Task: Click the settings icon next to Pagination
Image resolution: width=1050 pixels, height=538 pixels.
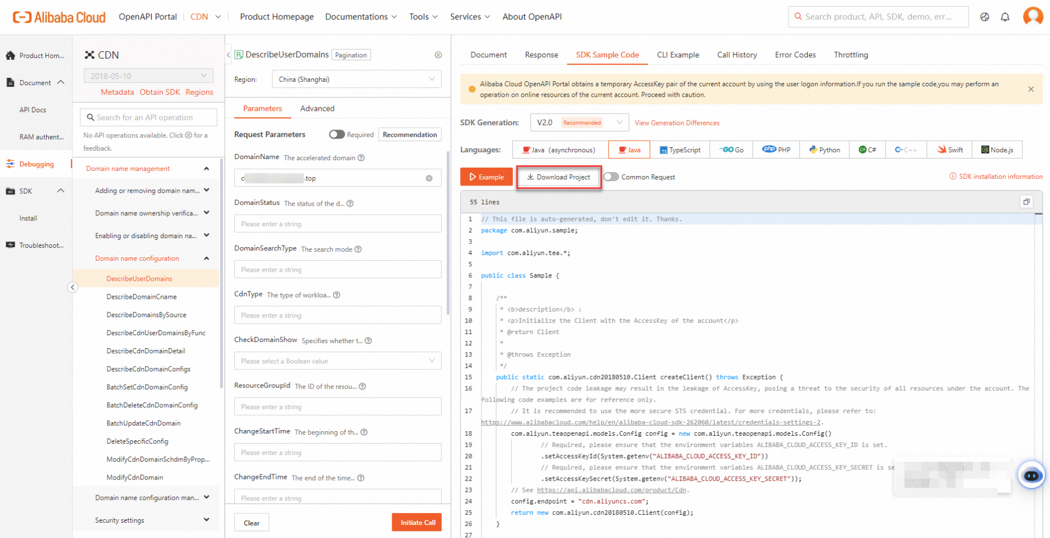Action: tap(438, 55)
